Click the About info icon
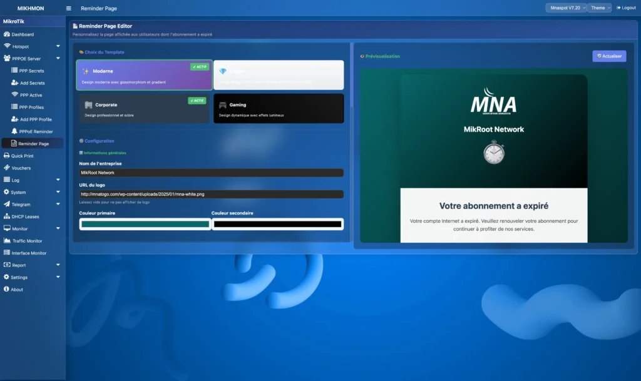Image resolution: width=641 pixels, height=381 pixels. click(x=7, y=290)
